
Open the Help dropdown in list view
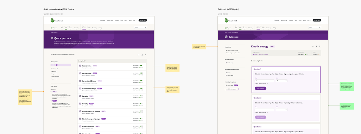tap(135, 20)
